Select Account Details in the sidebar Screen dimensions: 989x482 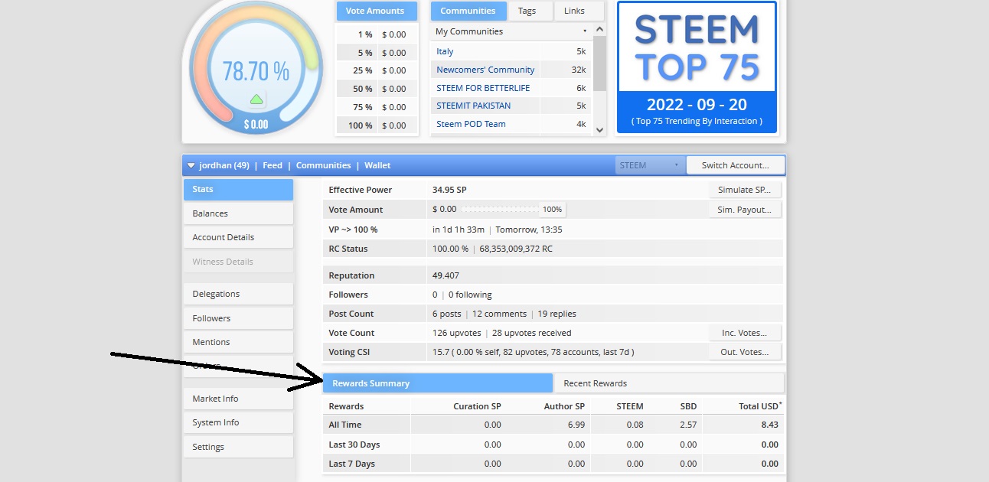coord(238,237)
